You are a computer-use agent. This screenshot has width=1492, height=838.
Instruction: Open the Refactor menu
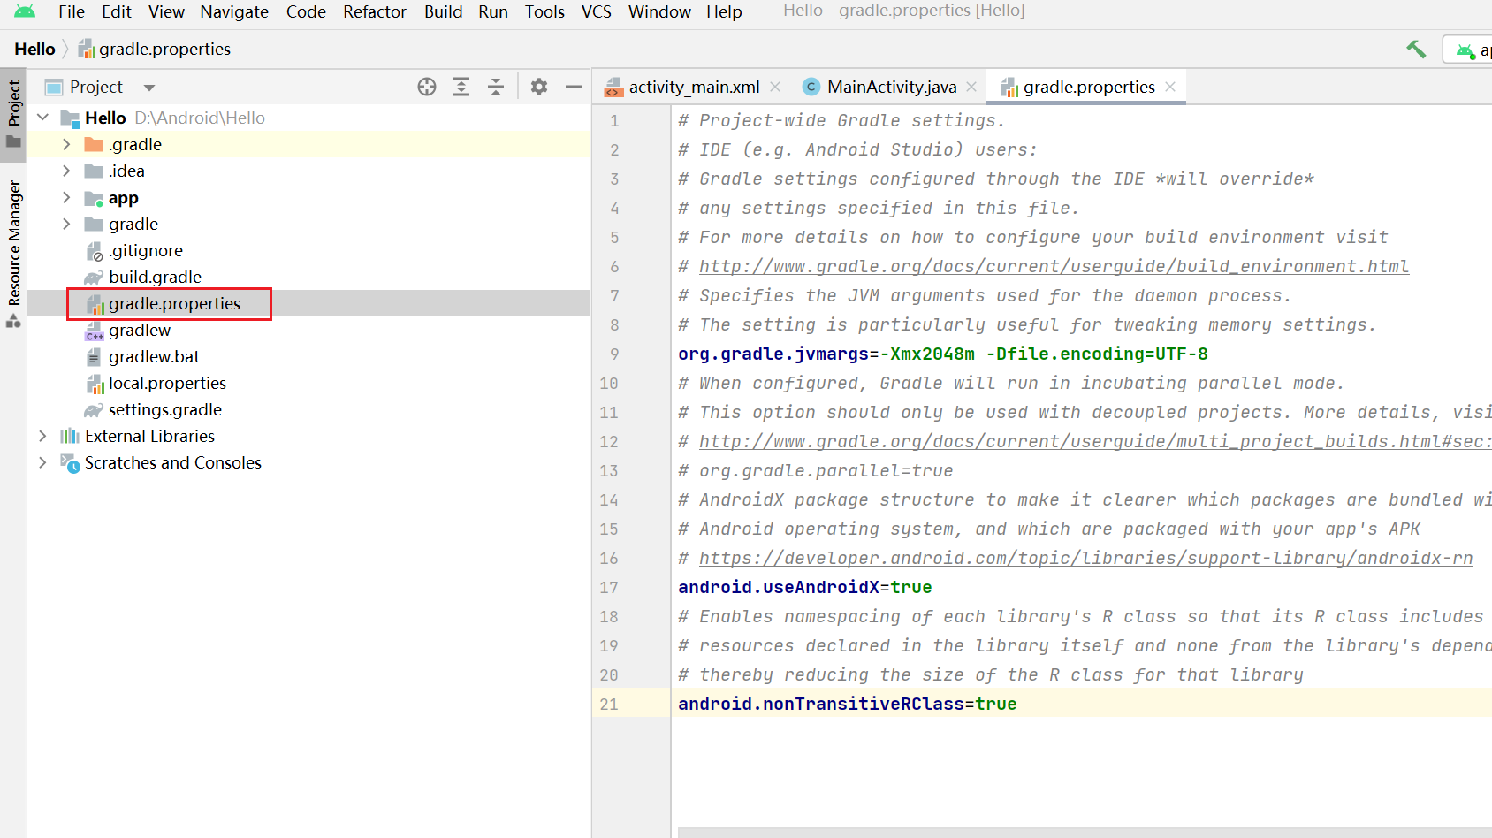375,11
